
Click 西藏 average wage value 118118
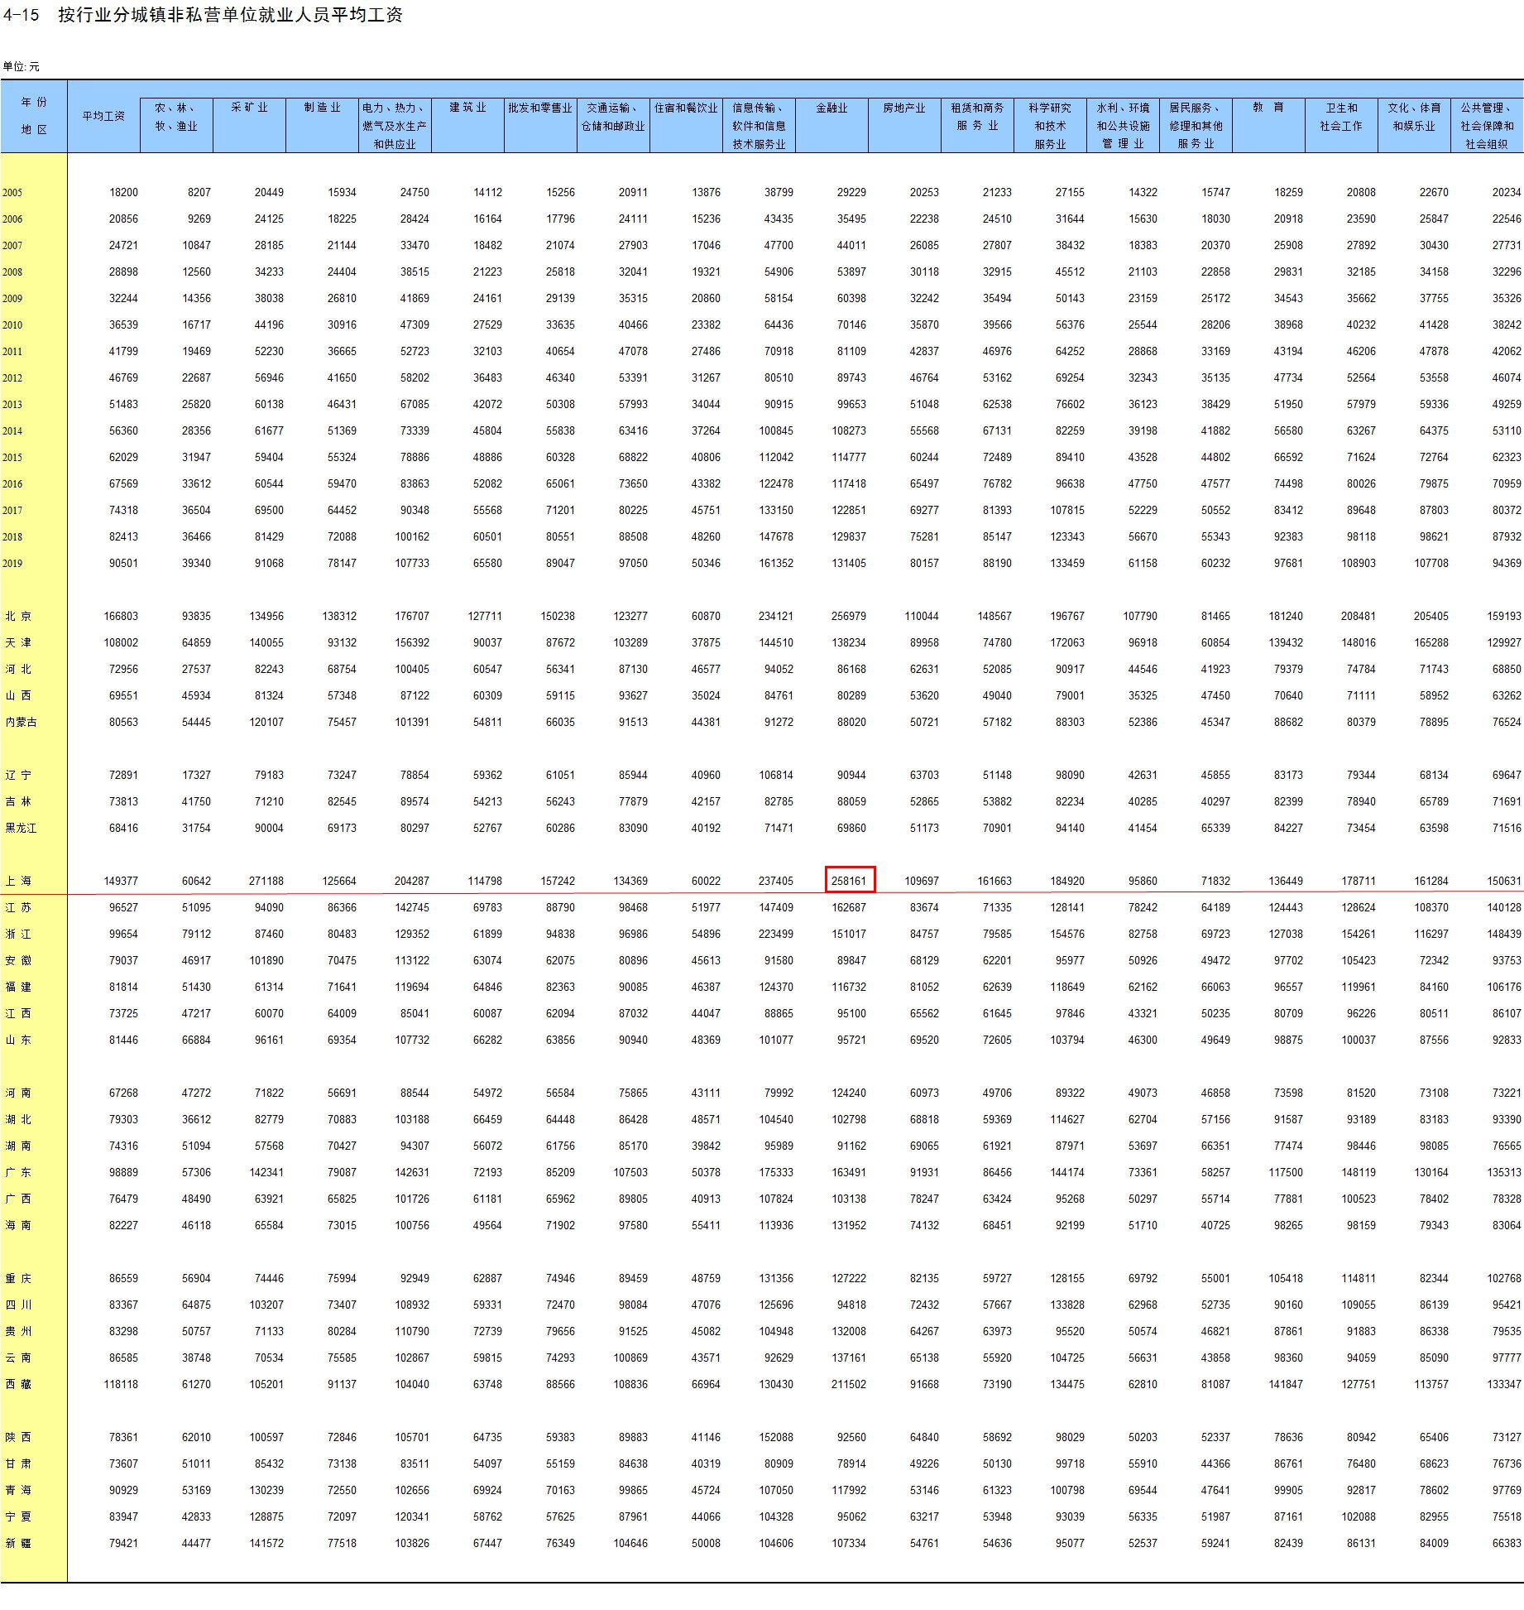(x=121, y=1385)
